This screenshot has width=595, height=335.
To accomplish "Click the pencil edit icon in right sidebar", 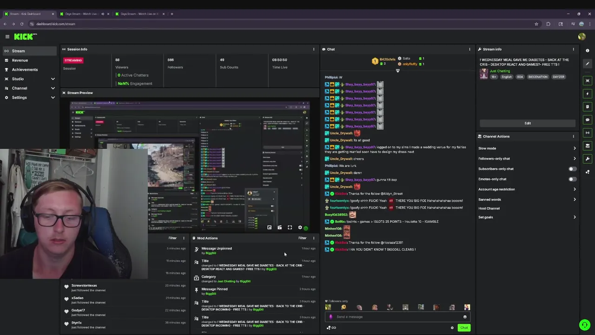I will (x=588, y=64).
